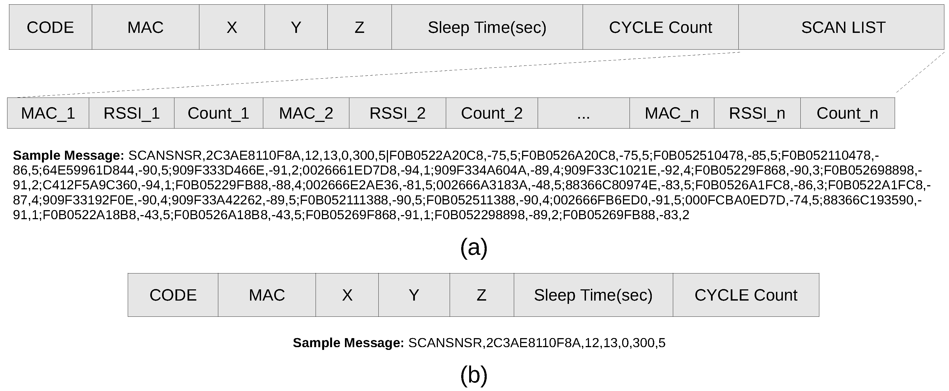Click the (b) figure label
This screenshot has width=949, height=391.
[x=474, y=375]
